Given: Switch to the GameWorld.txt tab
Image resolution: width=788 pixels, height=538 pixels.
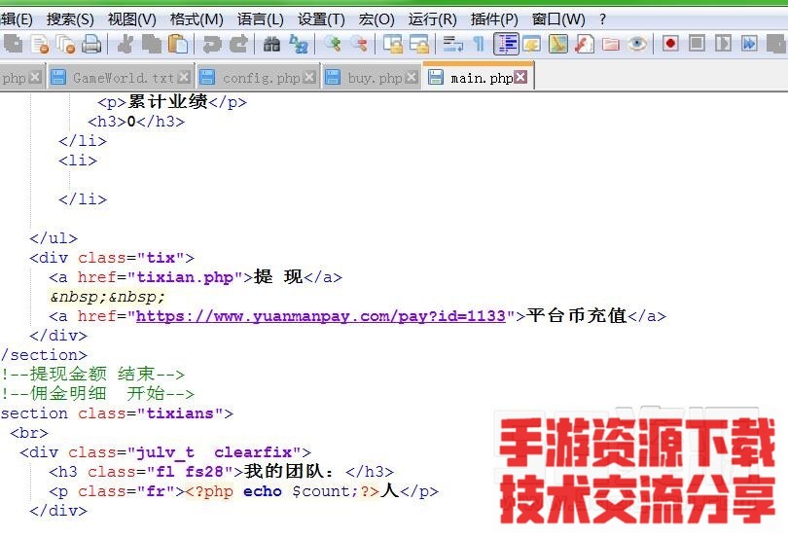Looking at the screenshot, I should [123, 78].
